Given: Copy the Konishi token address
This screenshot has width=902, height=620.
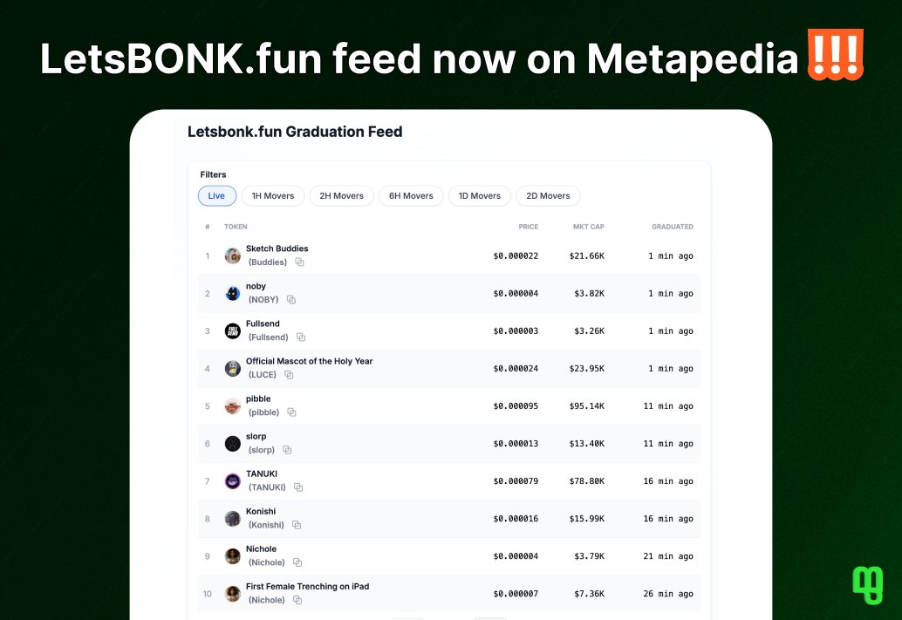Looking at the screenshot, I should tap(295, 525).
